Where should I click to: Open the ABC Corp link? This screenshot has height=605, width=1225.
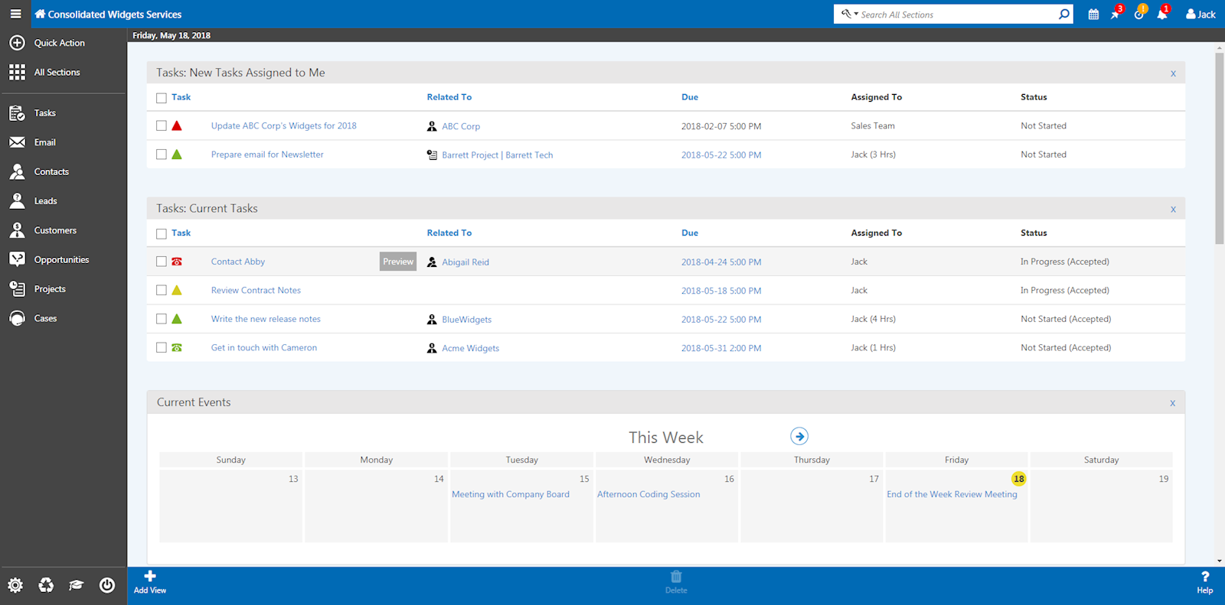point(461,126)
